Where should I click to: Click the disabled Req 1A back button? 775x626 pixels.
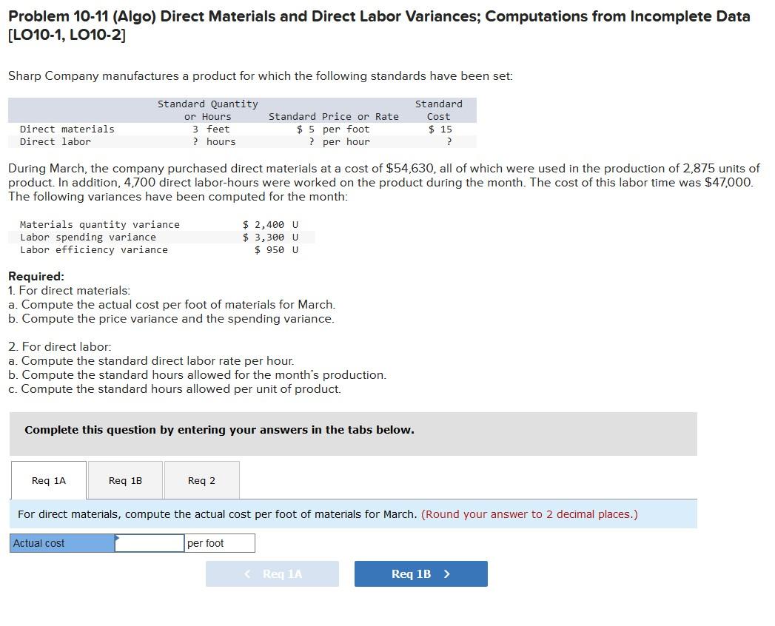click(x=272, y=573)
